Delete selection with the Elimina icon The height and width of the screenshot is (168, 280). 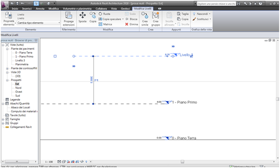[x=131, y=24]
